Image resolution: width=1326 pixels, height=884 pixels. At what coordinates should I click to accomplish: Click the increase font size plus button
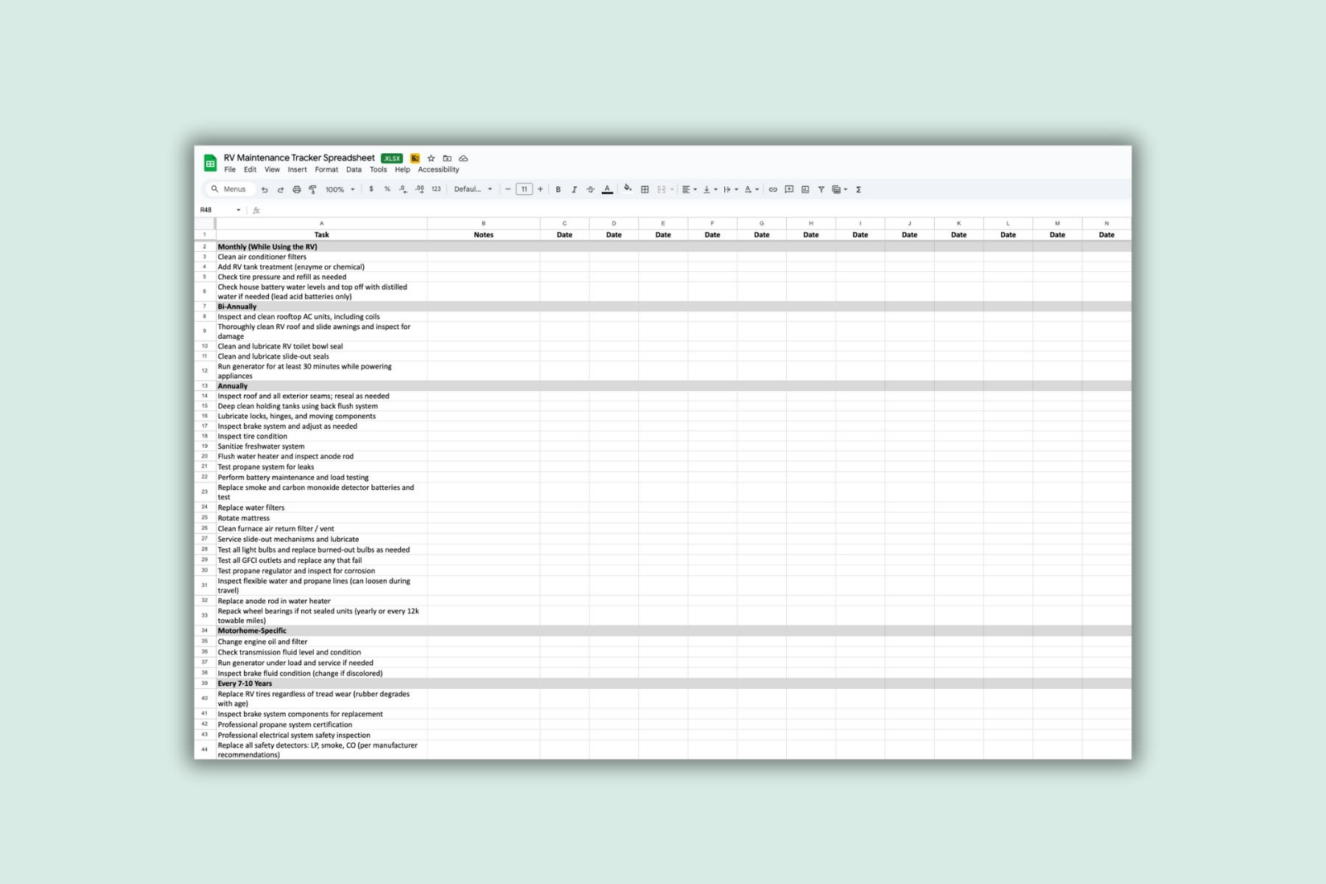click(x=540, y=189)
